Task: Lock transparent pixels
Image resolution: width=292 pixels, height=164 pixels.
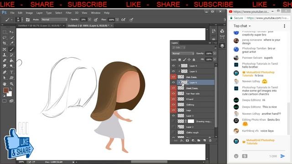Action: (179, 60)
